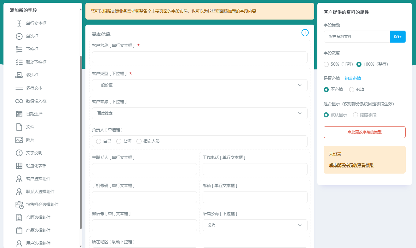The height and width of the screenshot is (248, 416).
Task: Click the 主联系人 input field
Action: 144,169
